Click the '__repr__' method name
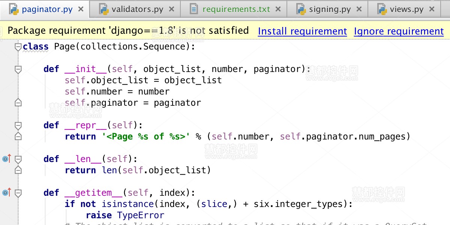Screen dimensions: 450x225 coord(85,125)
